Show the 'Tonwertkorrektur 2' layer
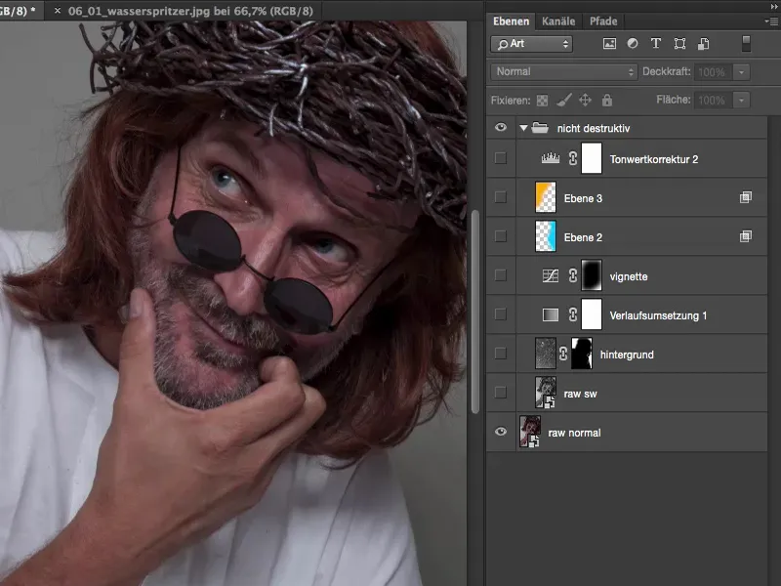 click(501, 158)
